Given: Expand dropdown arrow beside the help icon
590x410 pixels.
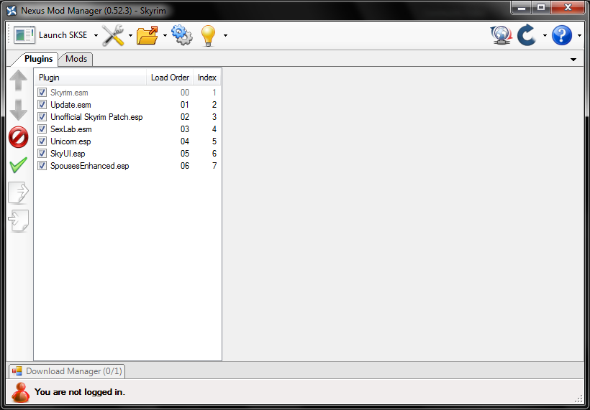Looking at the screenshot, I should coord(580,36).
